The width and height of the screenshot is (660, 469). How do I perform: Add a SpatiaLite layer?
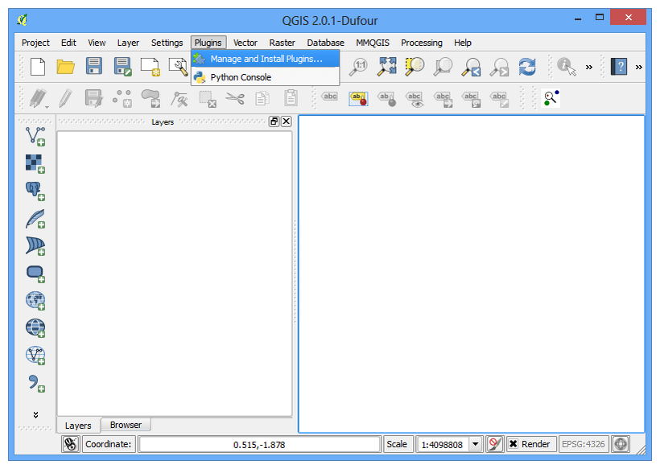(35, 218)
